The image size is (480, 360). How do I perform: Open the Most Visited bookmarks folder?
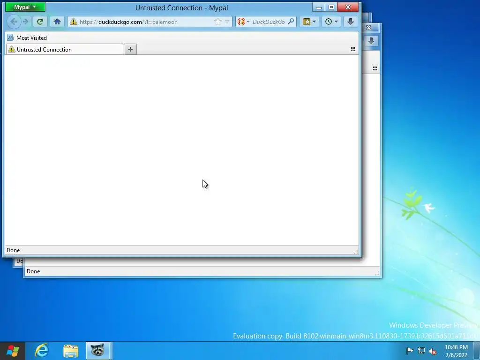coord(27,37)
